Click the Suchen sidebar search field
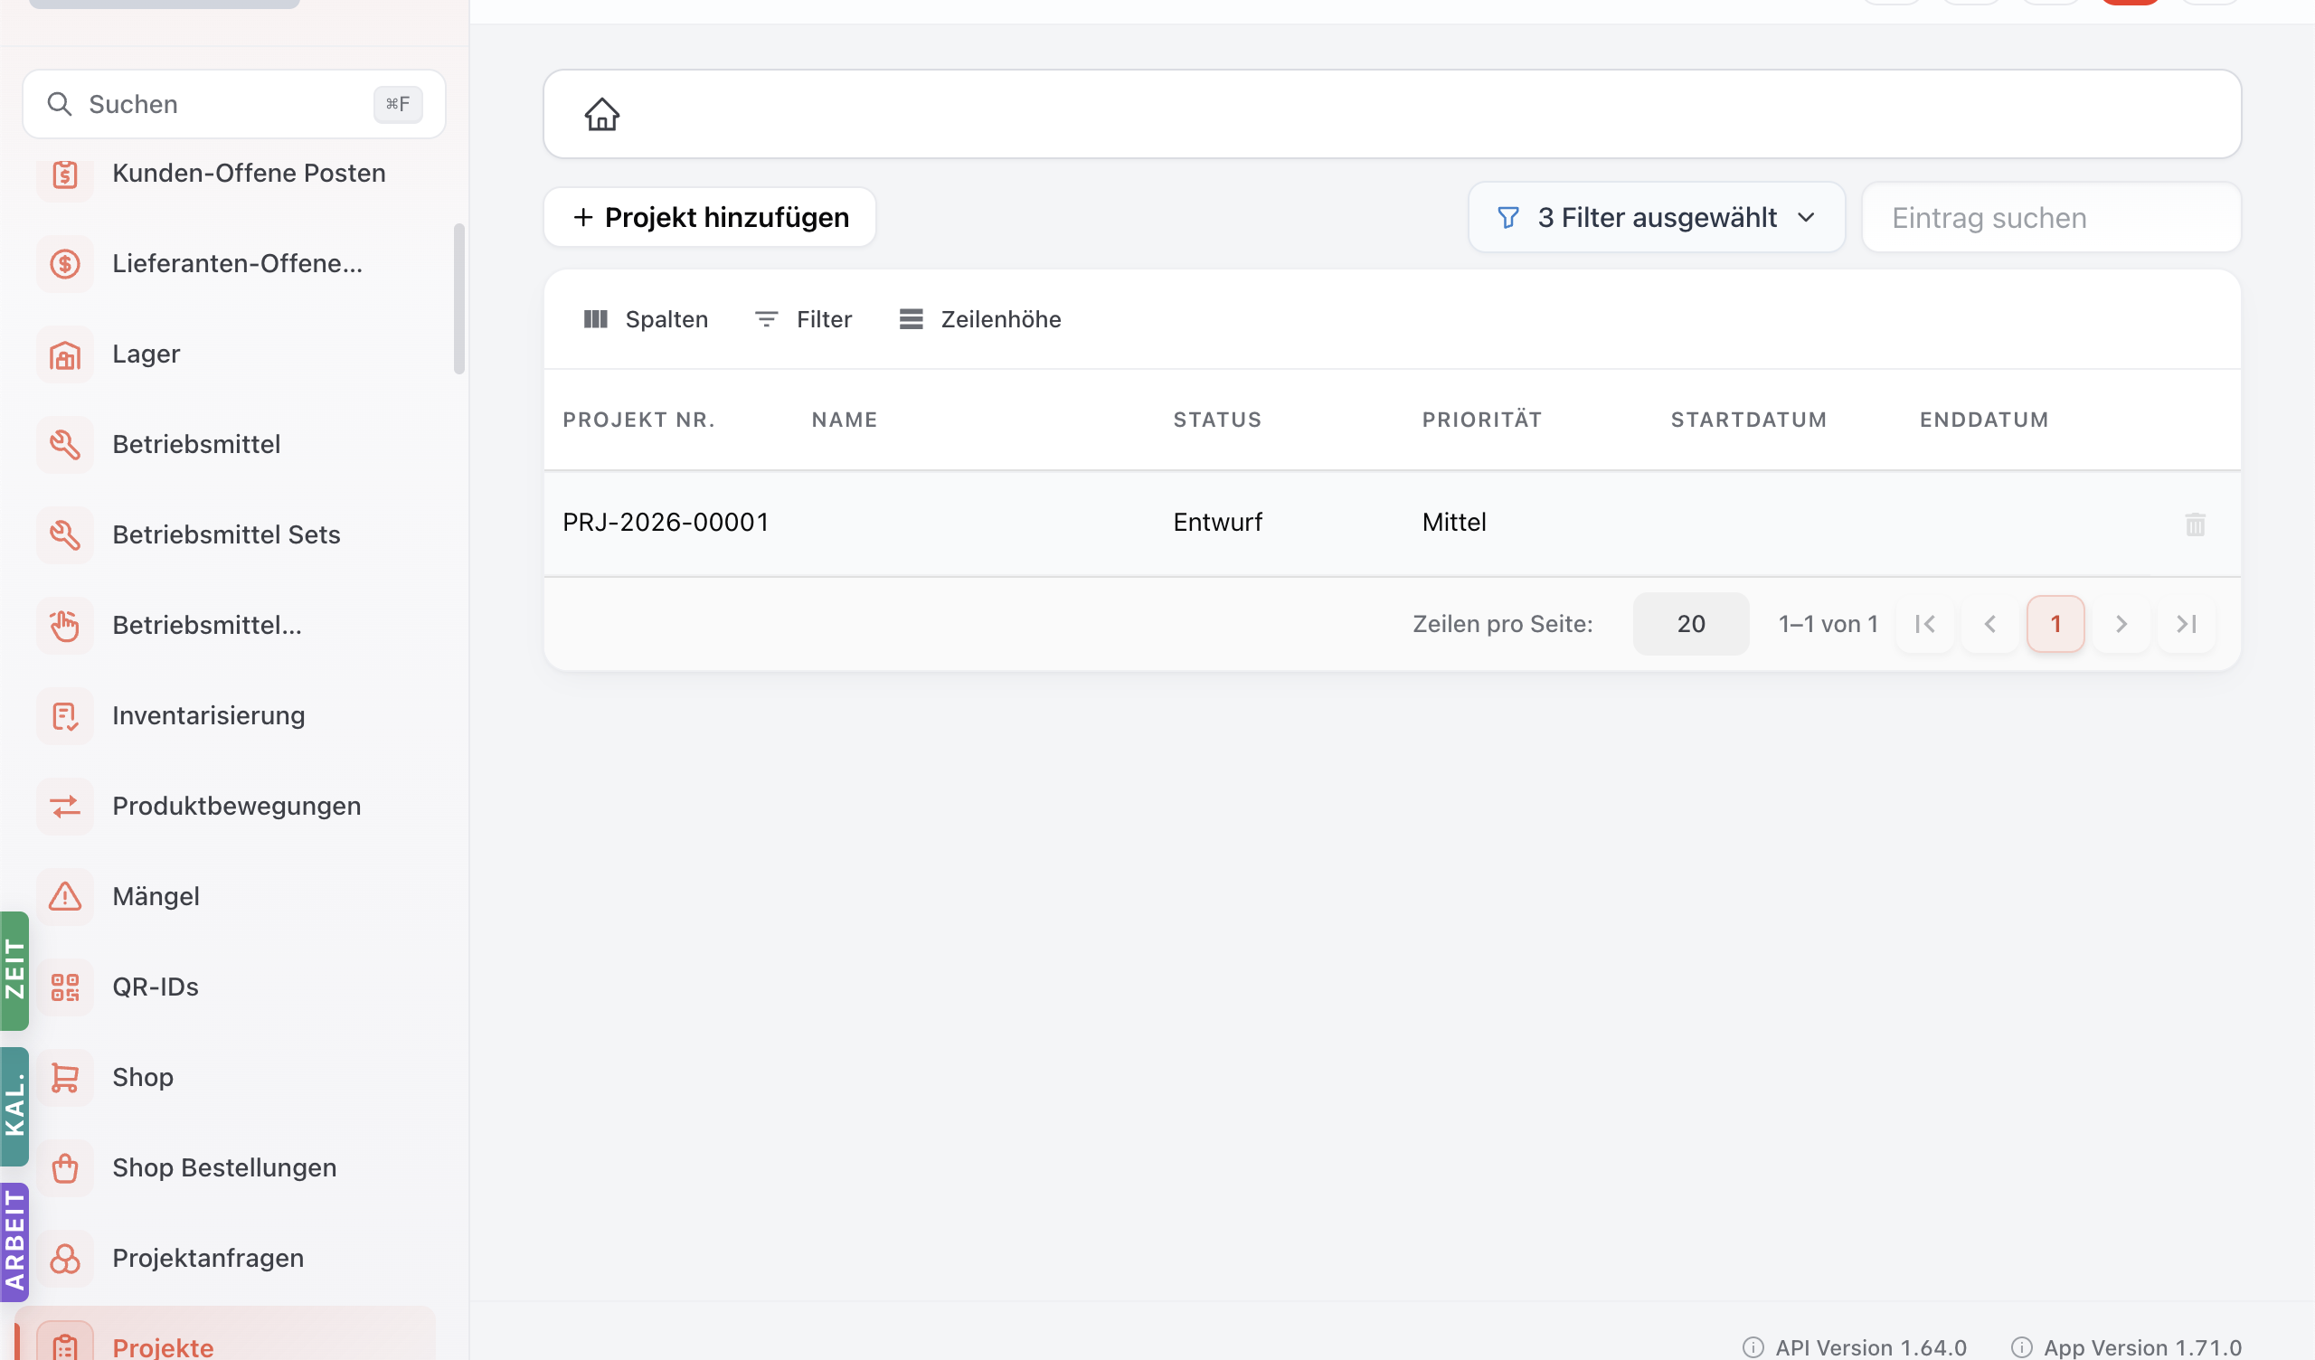Viewport: 2315px width, 1360px height. click(x=234, y=104)
